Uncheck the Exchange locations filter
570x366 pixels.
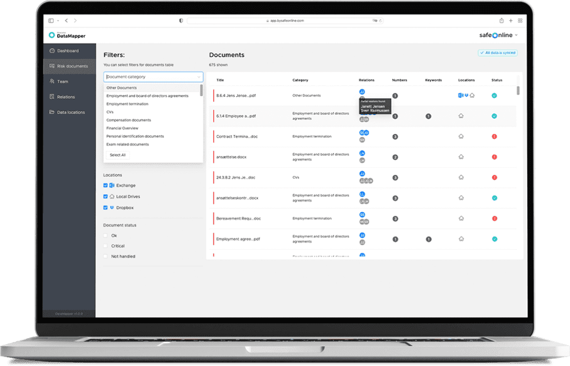coord(105,185)
